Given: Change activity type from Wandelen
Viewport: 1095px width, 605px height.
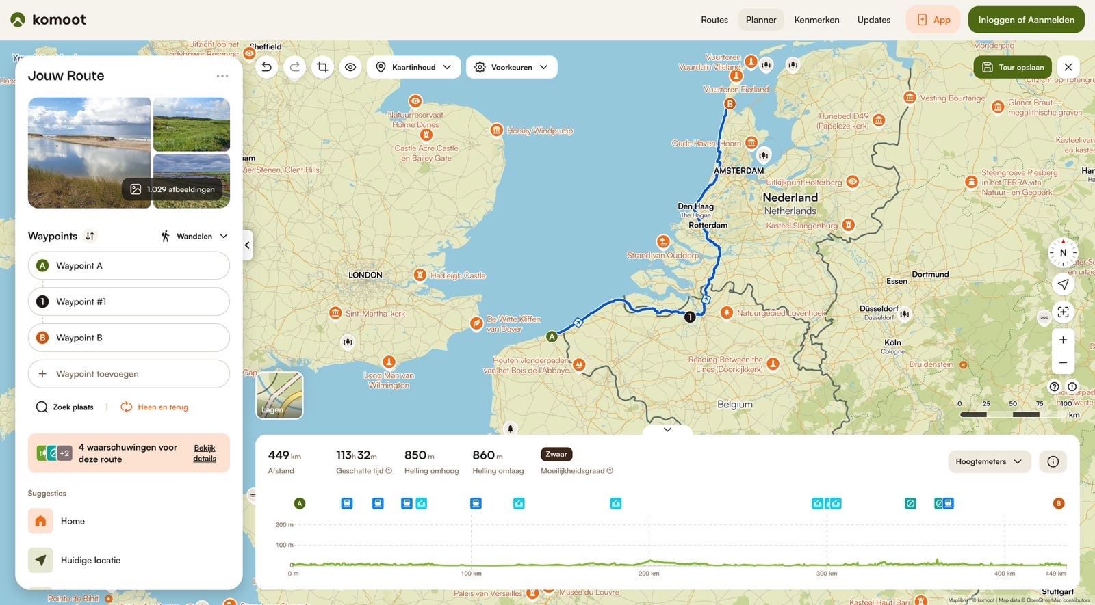Looking at the screenshot, I should pos(194,236).
